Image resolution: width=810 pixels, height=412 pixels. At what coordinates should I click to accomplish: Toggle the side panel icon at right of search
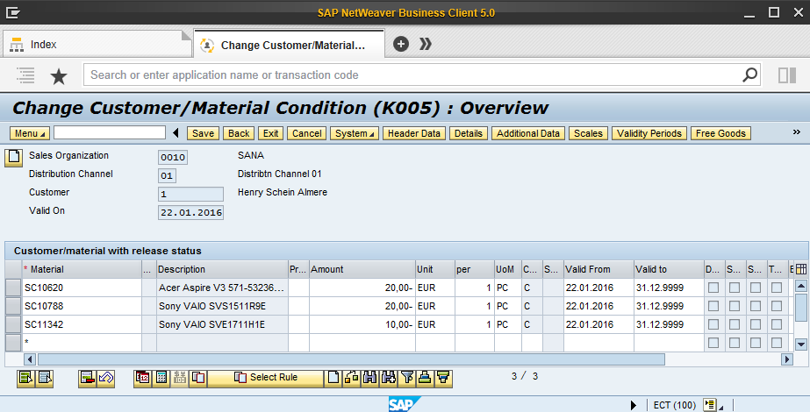787,75
